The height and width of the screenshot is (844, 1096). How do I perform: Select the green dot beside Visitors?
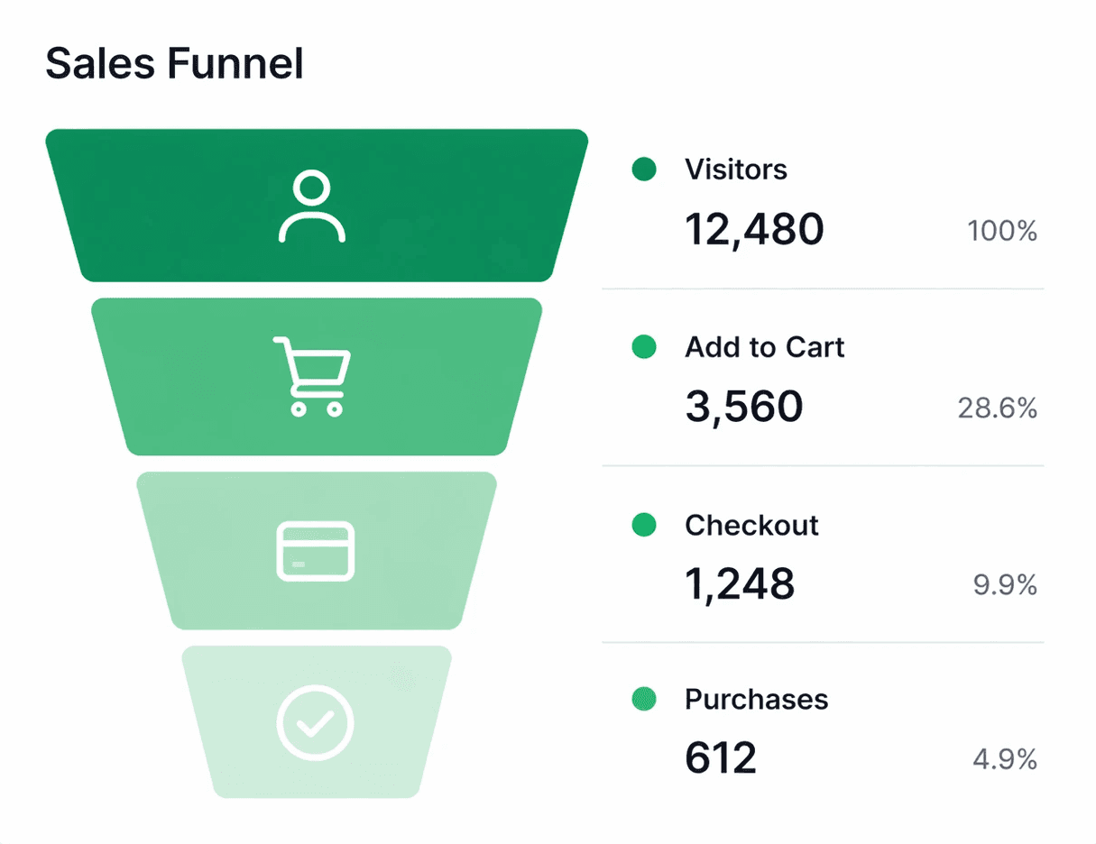click(644, 170)
